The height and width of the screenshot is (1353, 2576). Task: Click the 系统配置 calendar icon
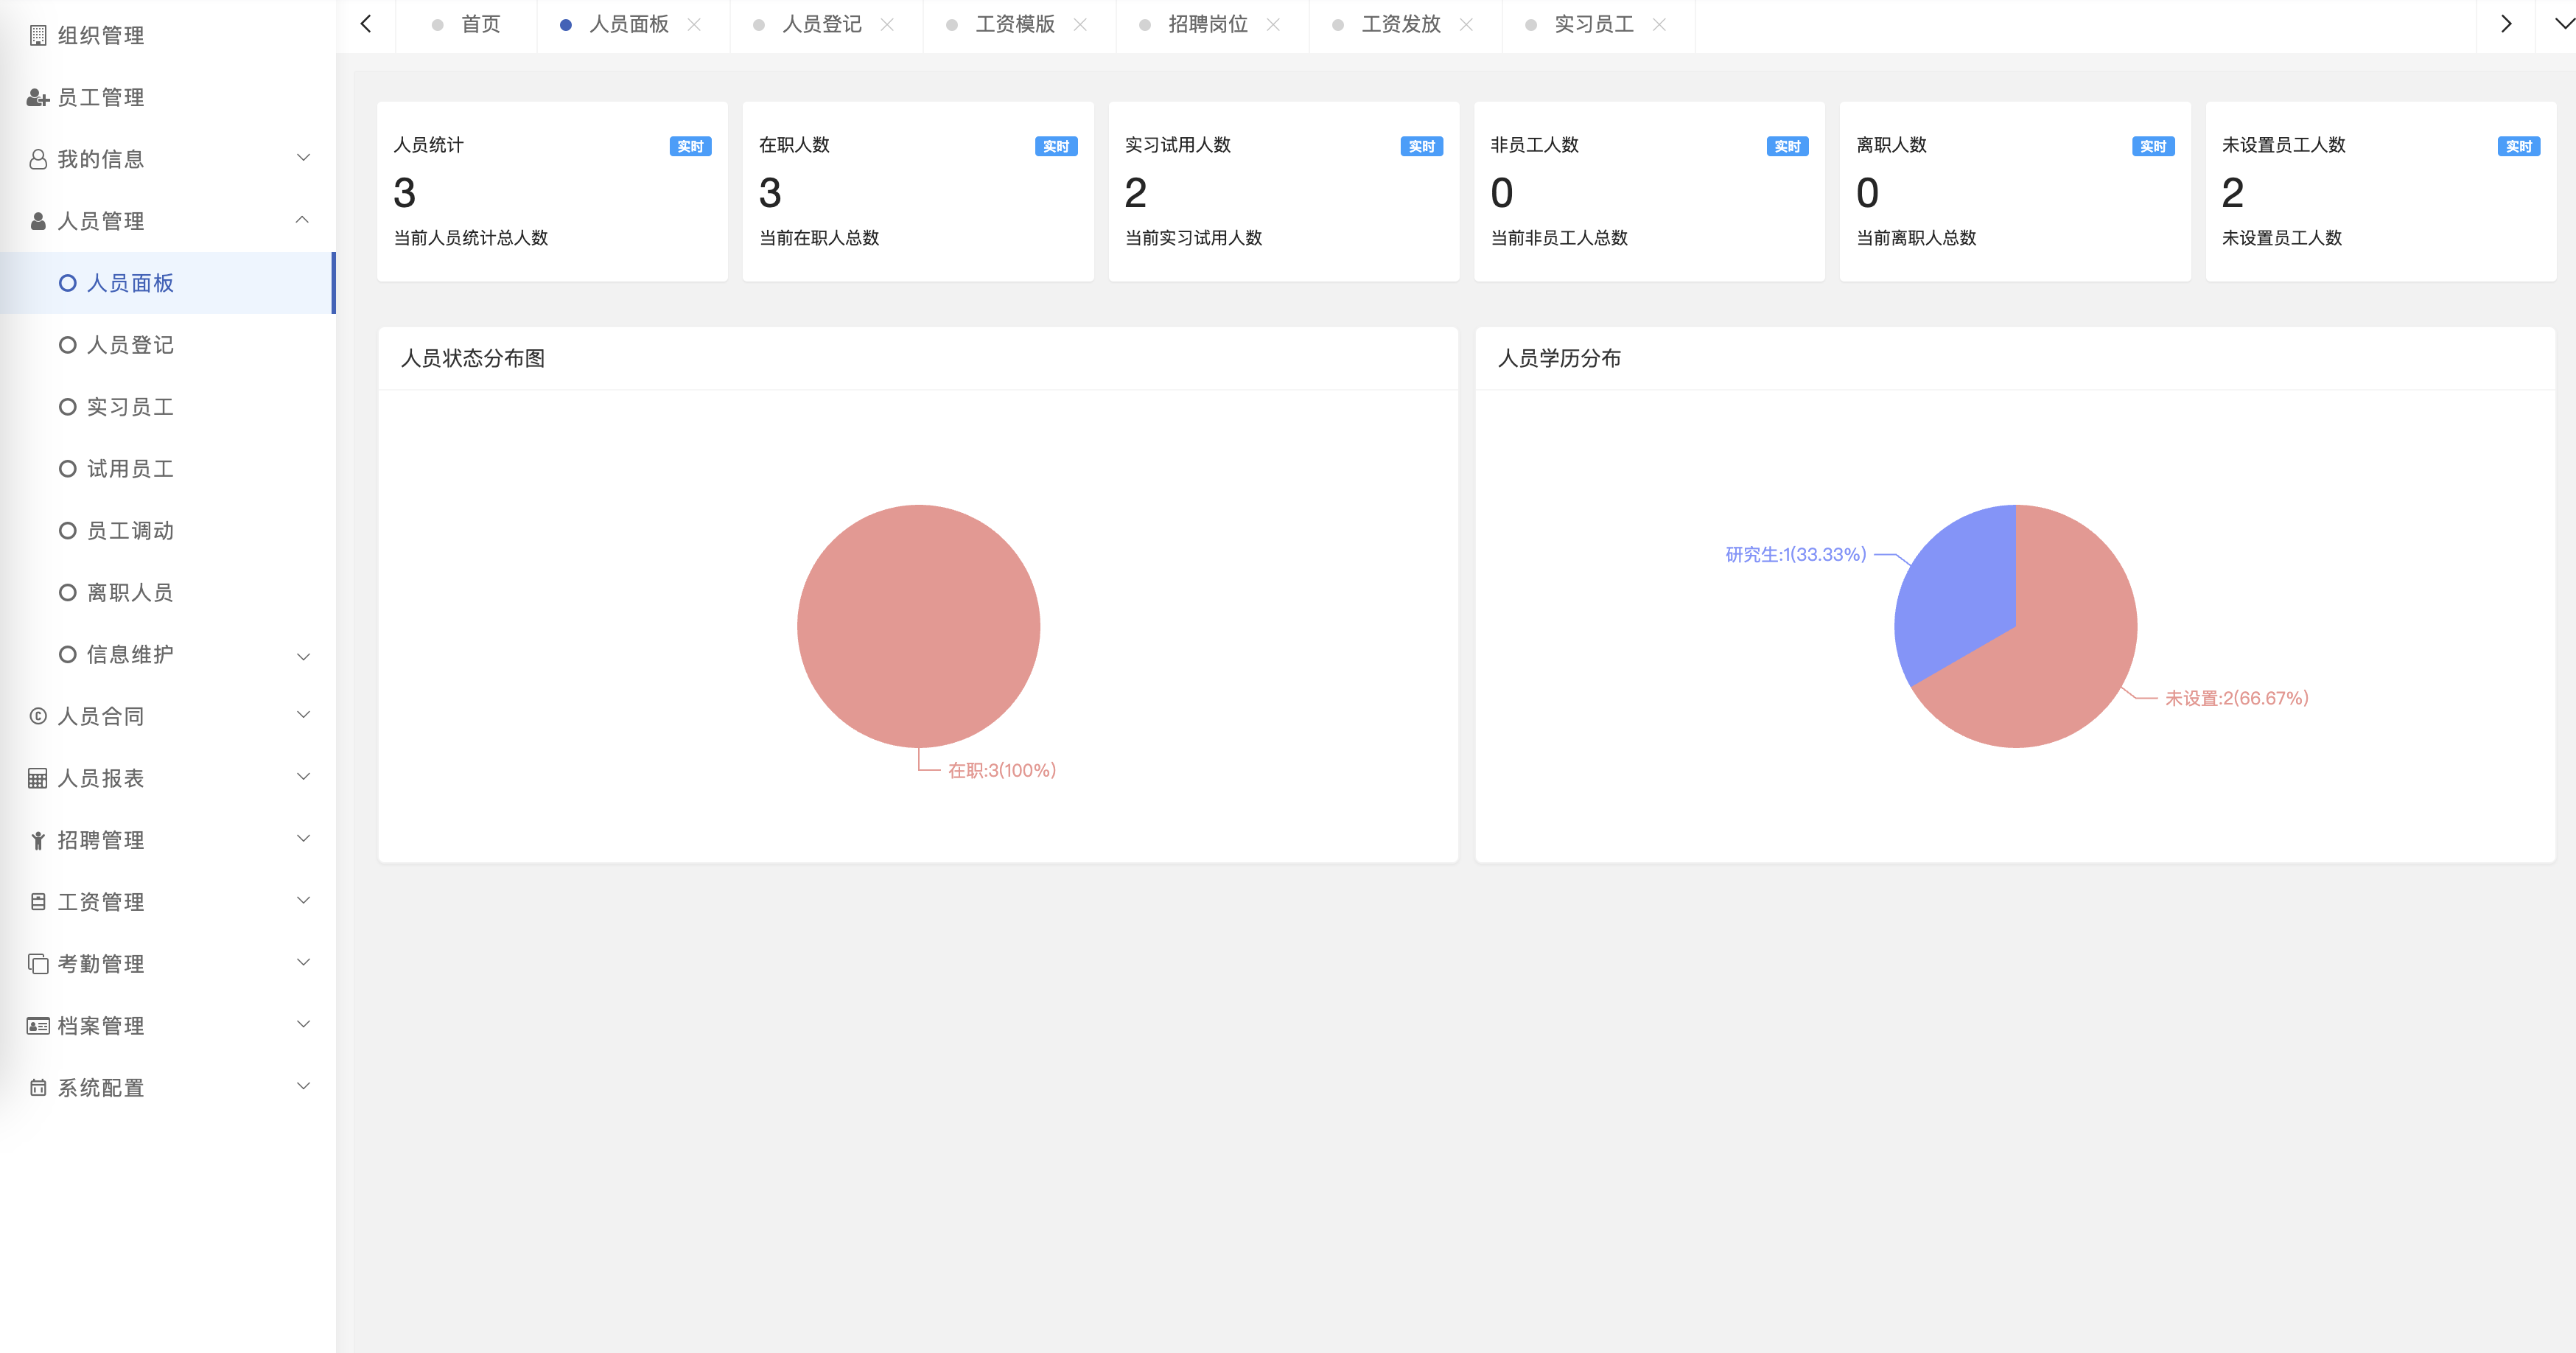(38, 1088)
